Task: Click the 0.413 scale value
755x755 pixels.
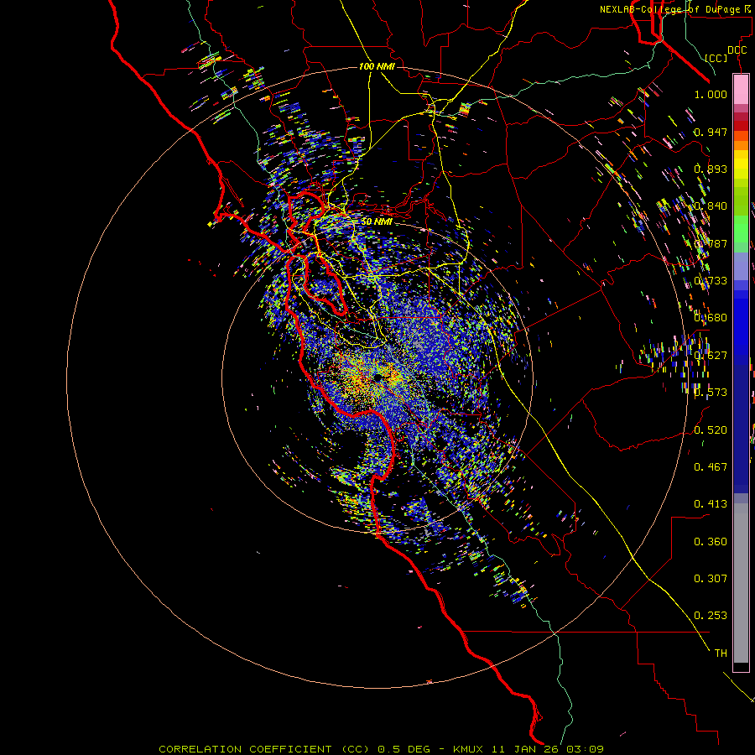Action: tap(711, 504)
